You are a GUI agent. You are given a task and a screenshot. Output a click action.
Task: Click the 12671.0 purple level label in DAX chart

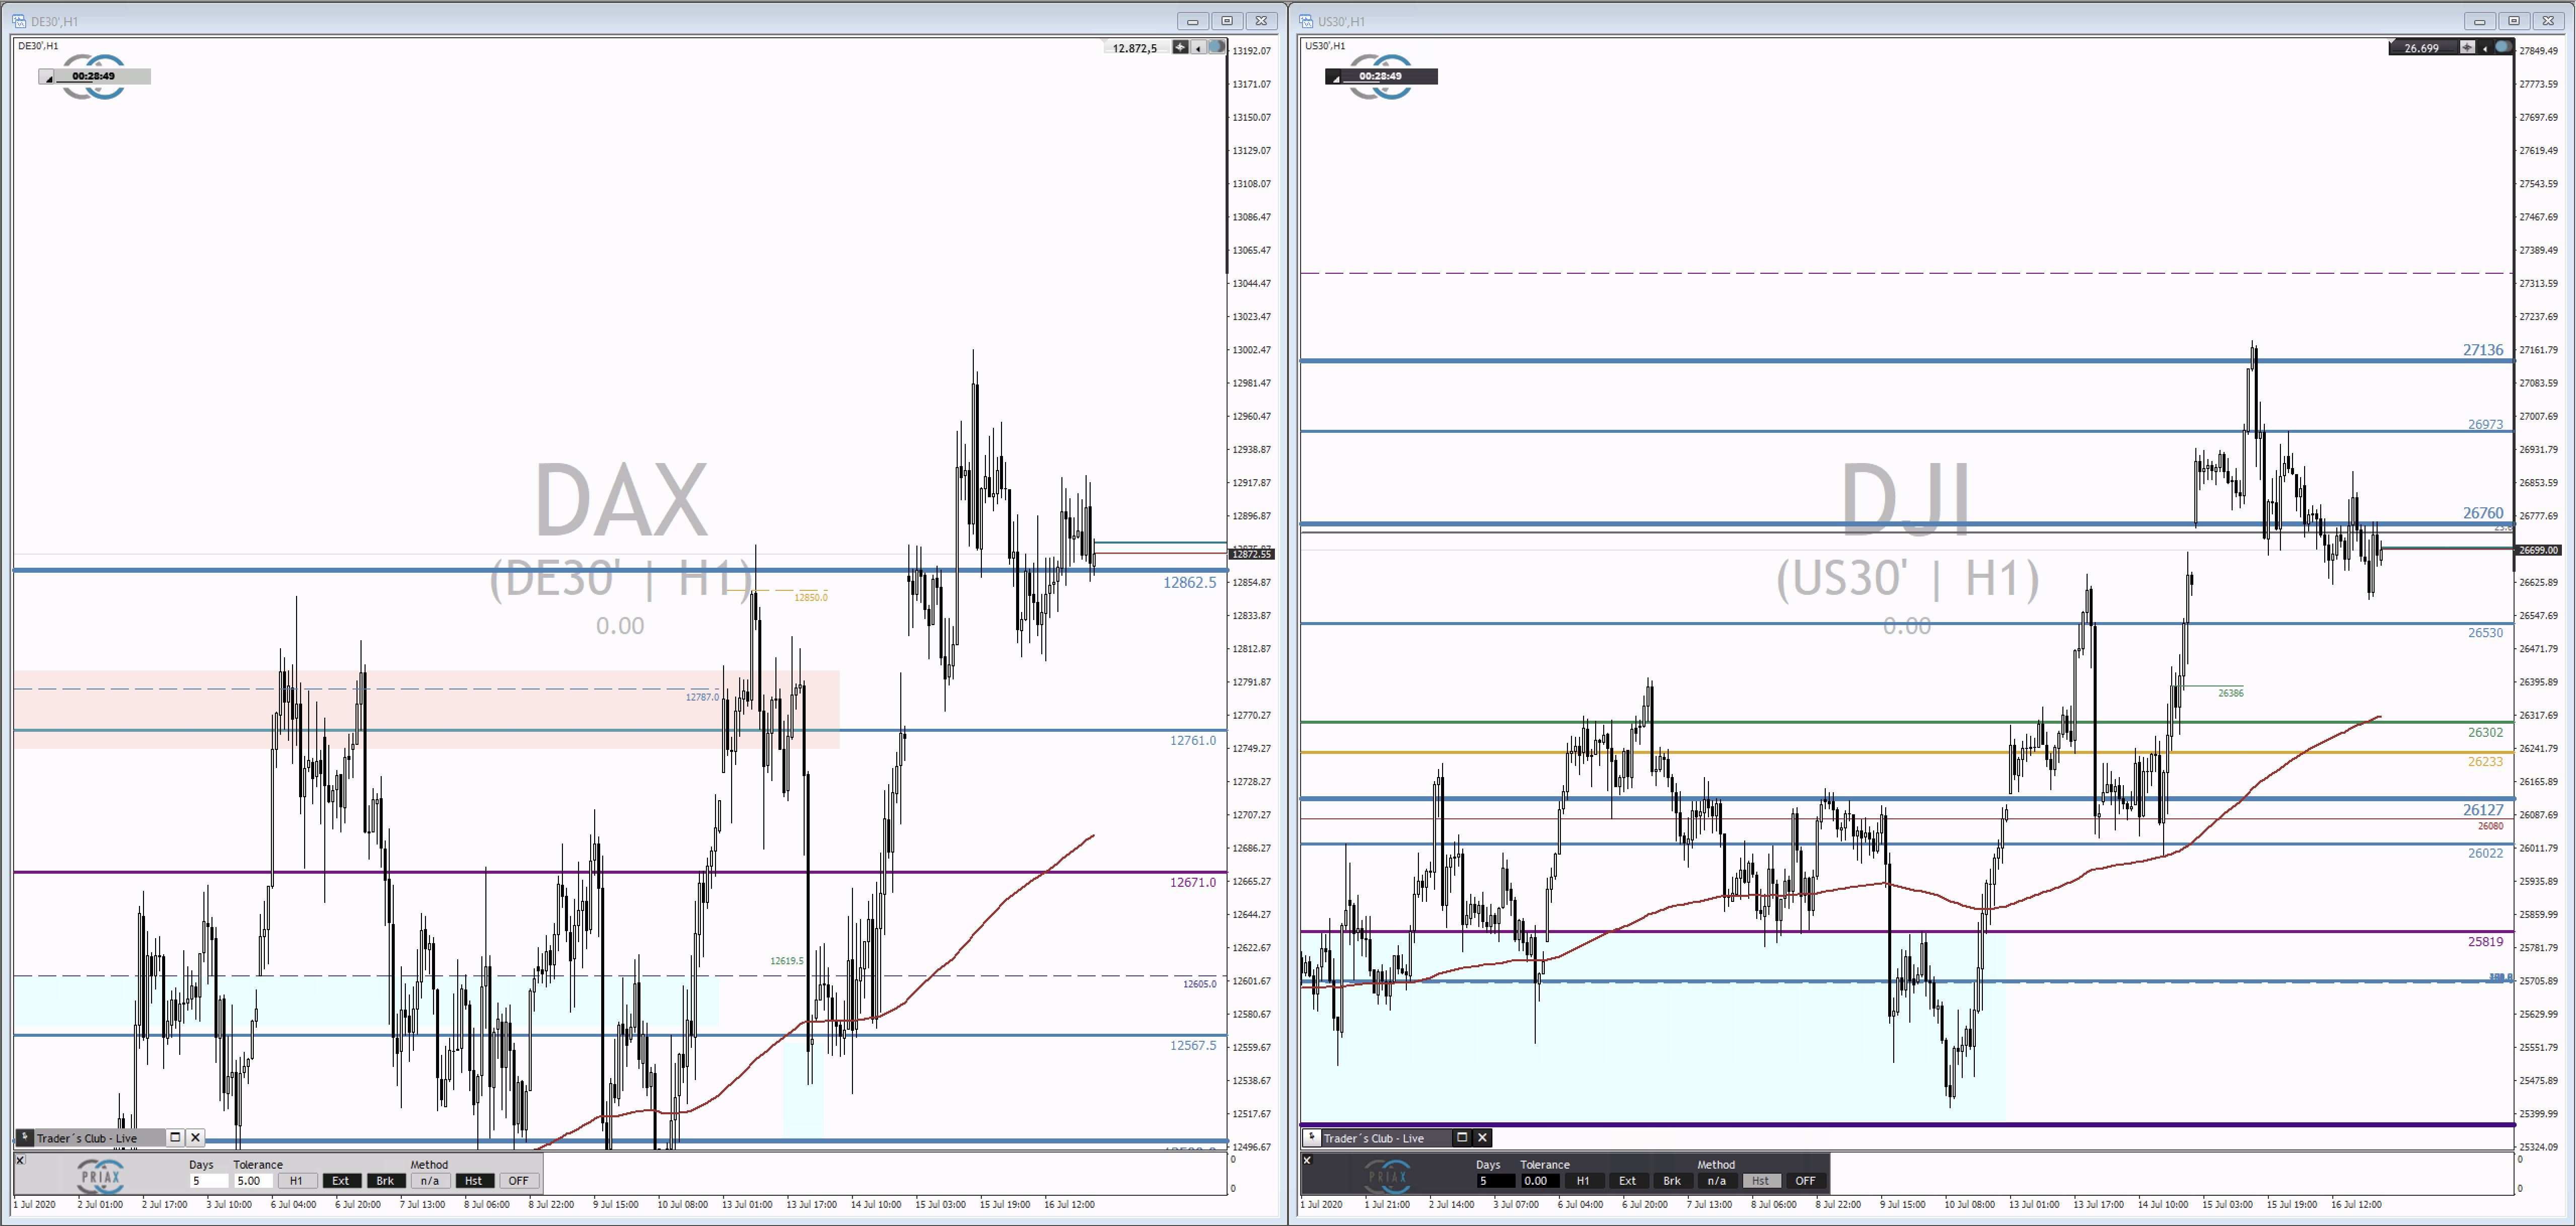tap(1193, 882)
